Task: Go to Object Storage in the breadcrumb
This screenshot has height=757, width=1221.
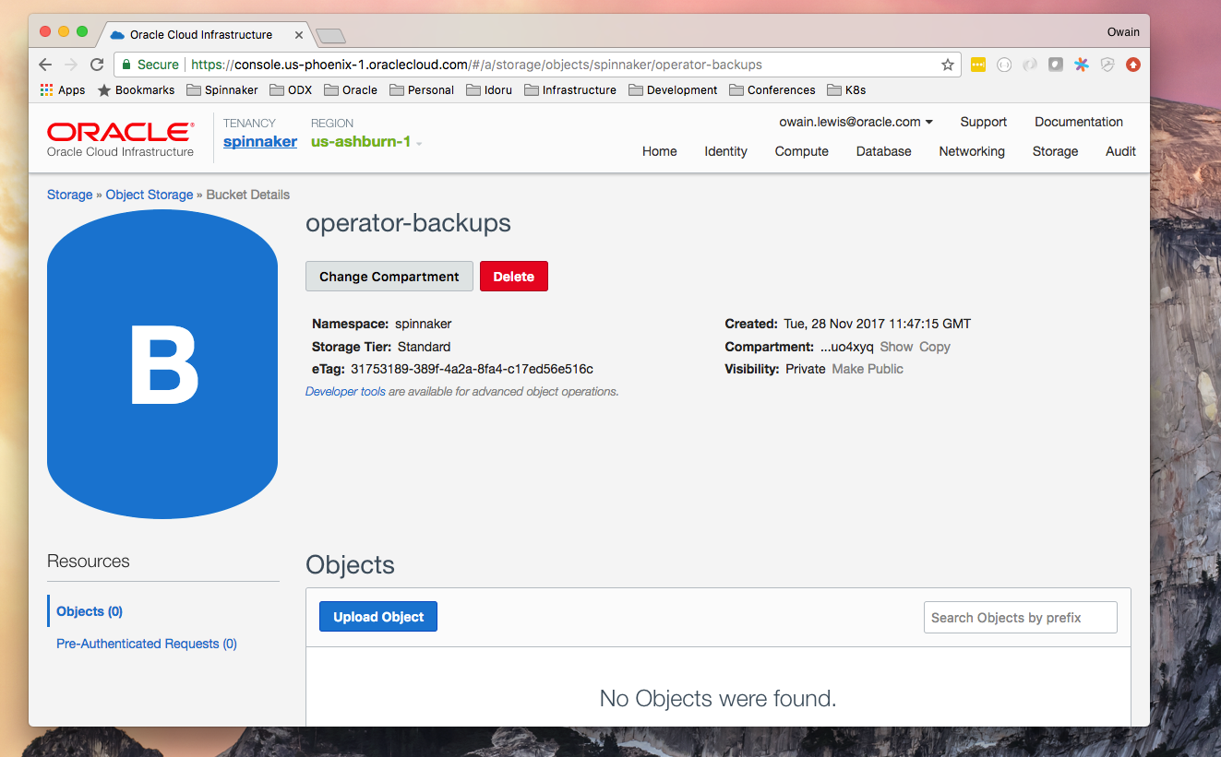Action: pos(150,195)
